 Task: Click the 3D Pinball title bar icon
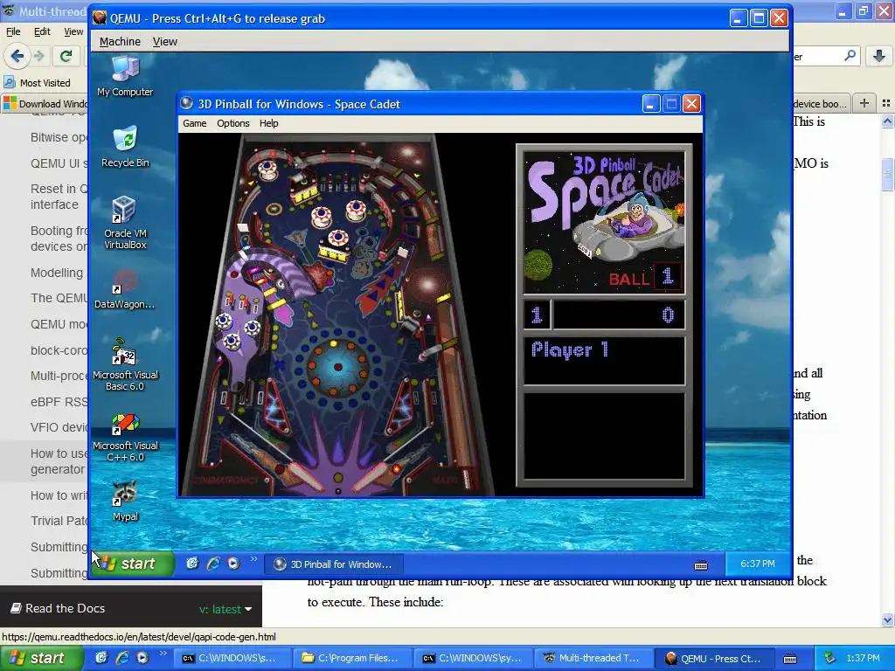coord(187,103)
